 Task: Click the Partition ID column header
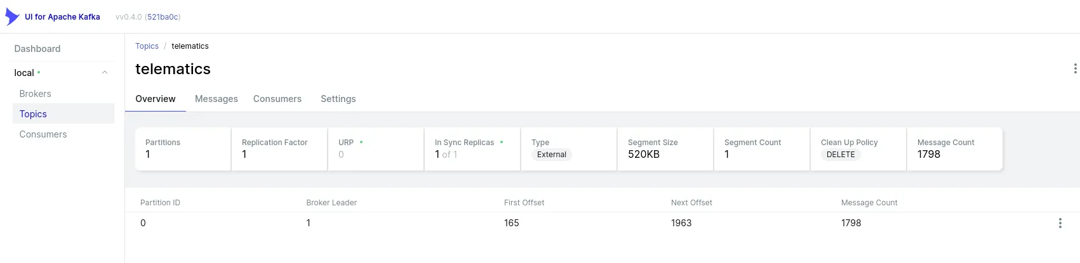tap(160, 203)
